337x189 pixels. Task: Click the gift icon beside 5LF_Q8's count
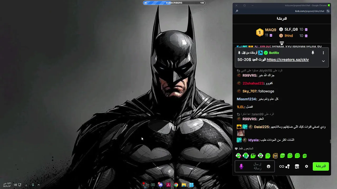pos(306,29)
